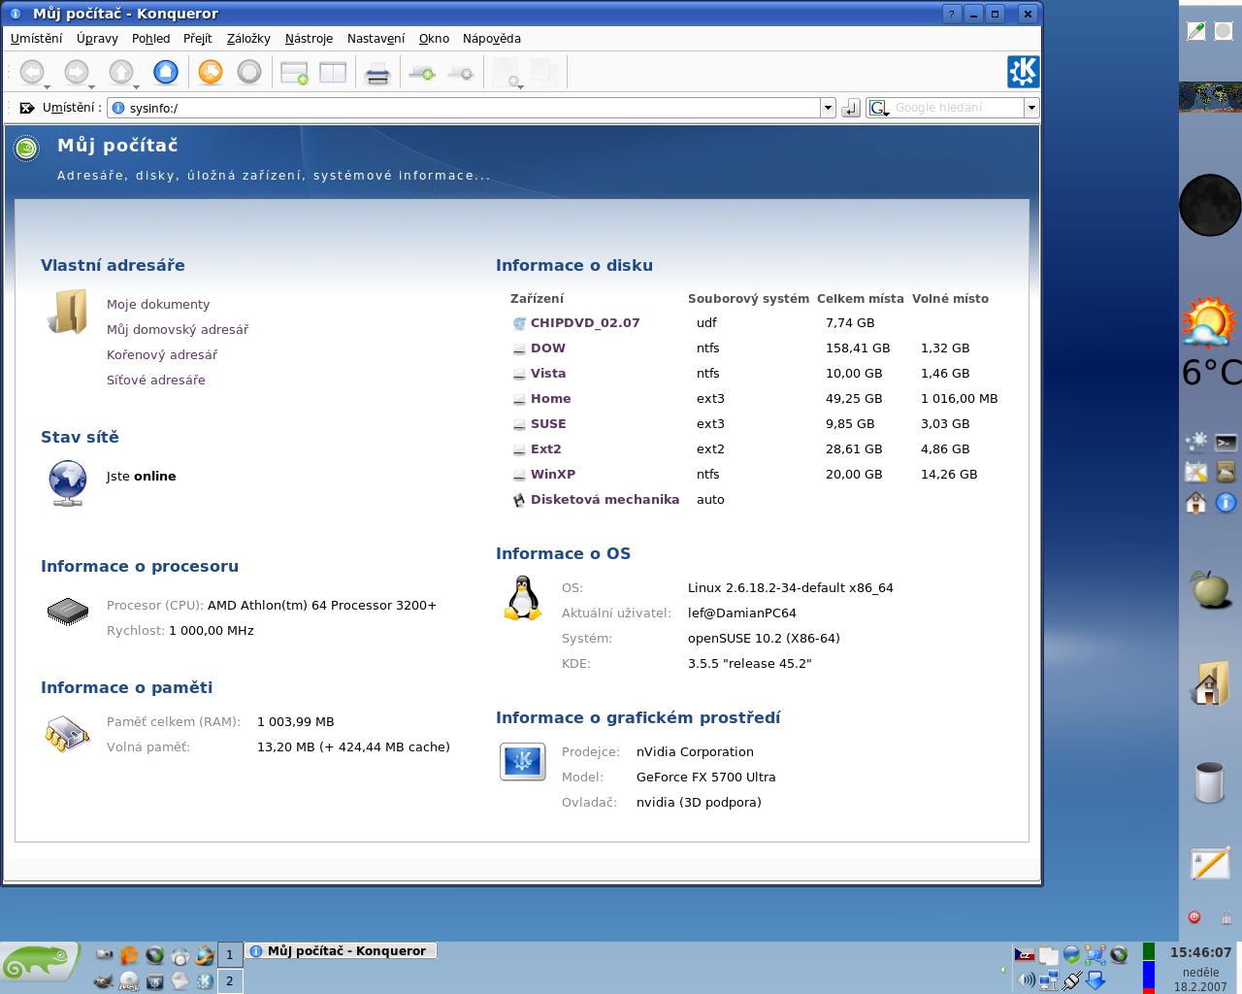Click the Stop loading toolbar icon
The height and width of the screenshot is (994, 1242).
pyautogui.click(x=249, y=72)
